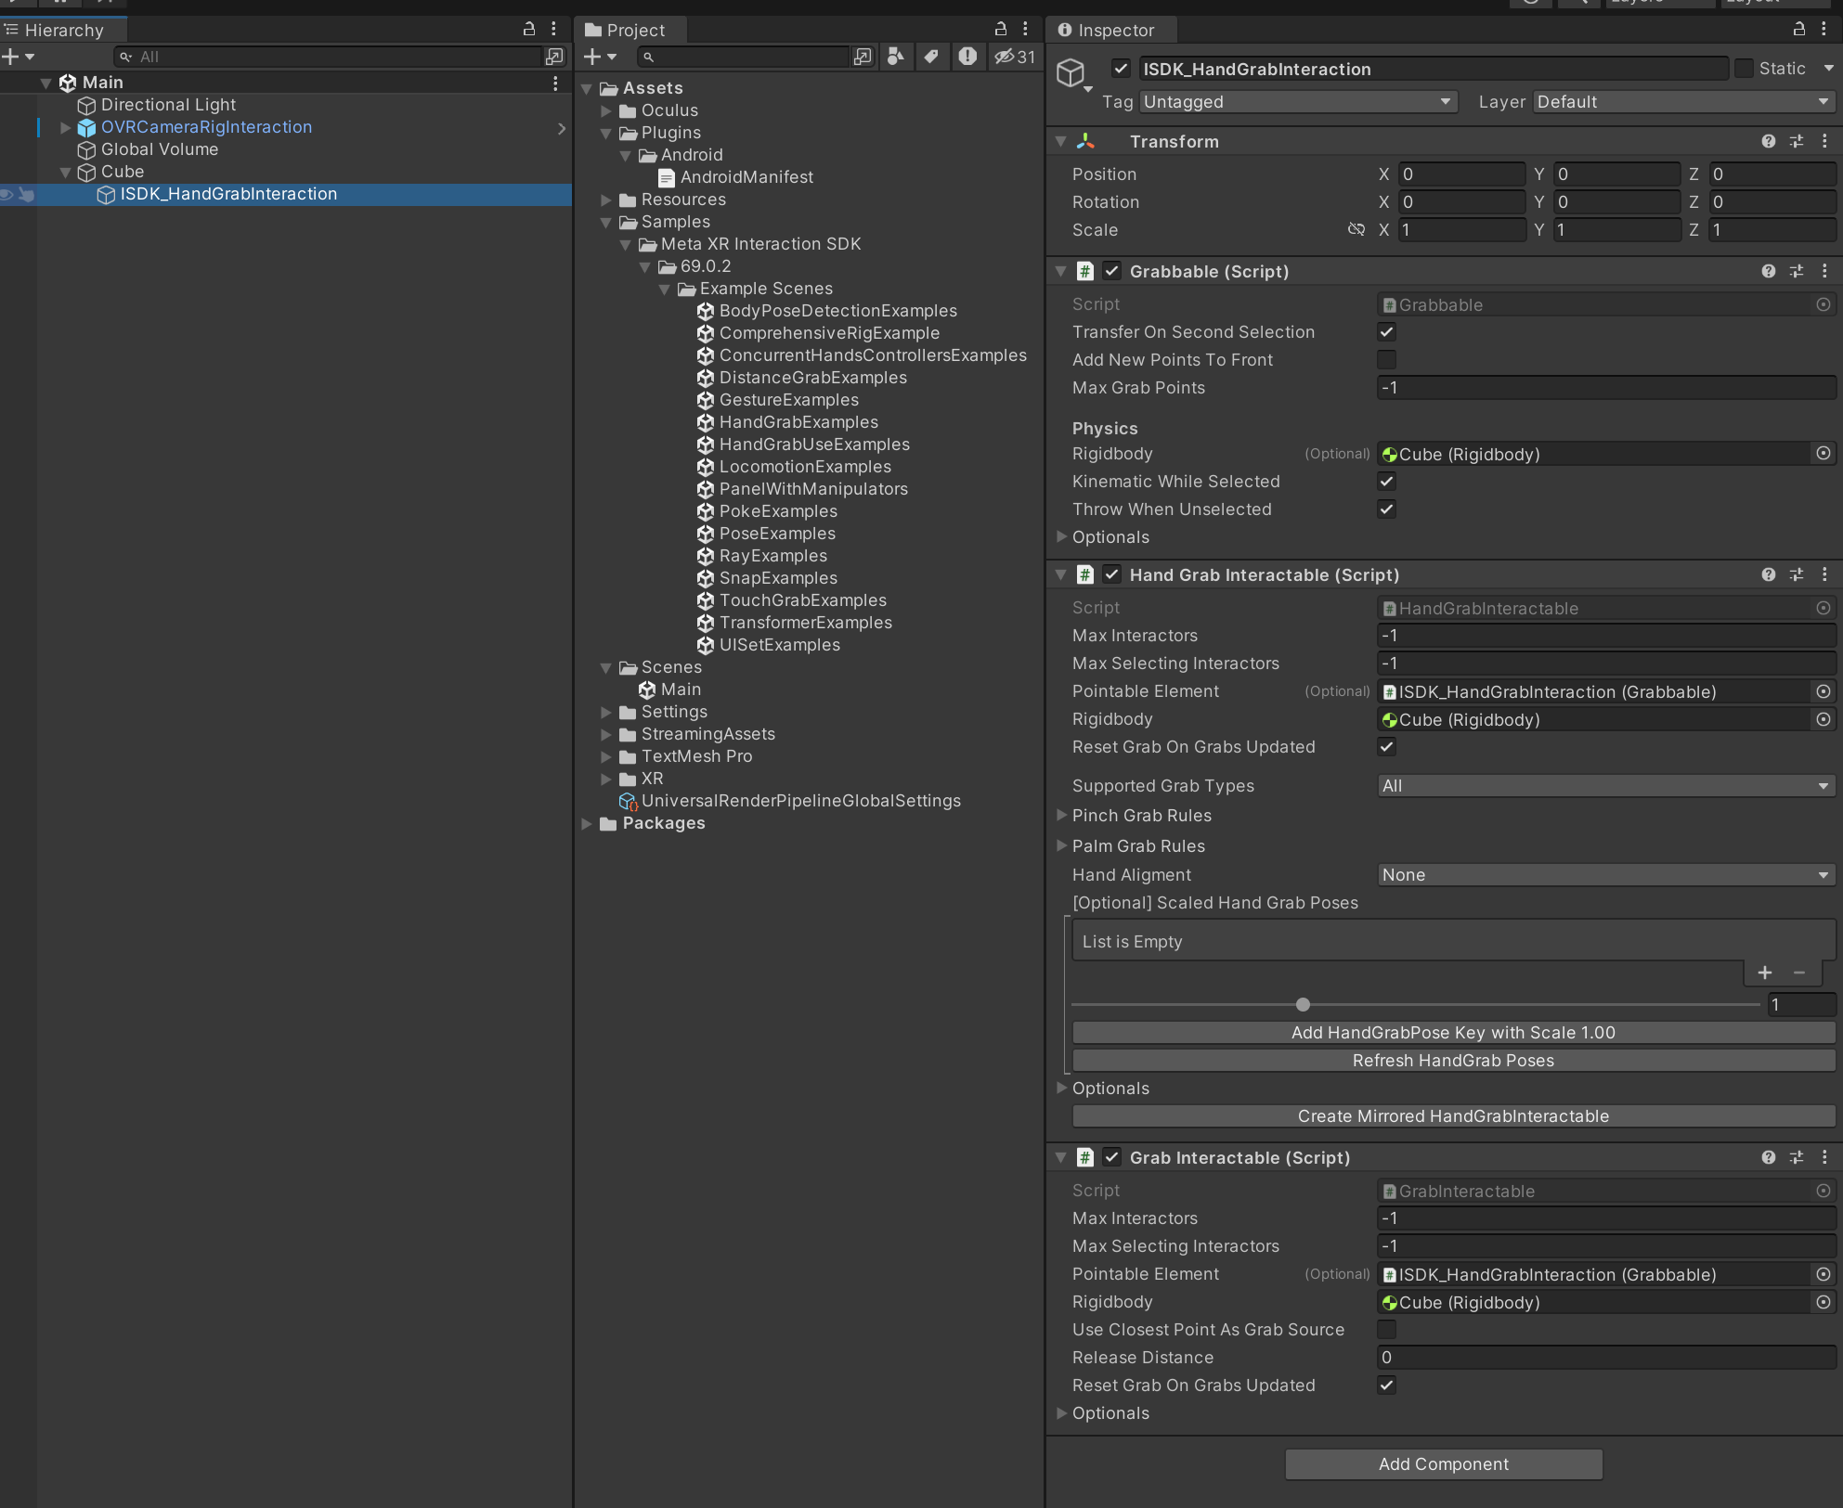This screenshot has height=1508, width=1843.
Task: Open Supported Grab Types dropdown
Action: pos(1605,786)
